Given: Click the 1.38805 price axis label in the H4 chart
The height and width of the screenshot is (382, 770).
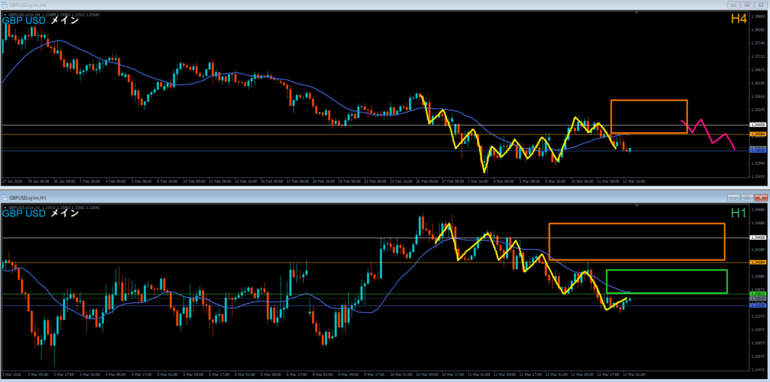Looking at the screenshot, I should (758, 17).
